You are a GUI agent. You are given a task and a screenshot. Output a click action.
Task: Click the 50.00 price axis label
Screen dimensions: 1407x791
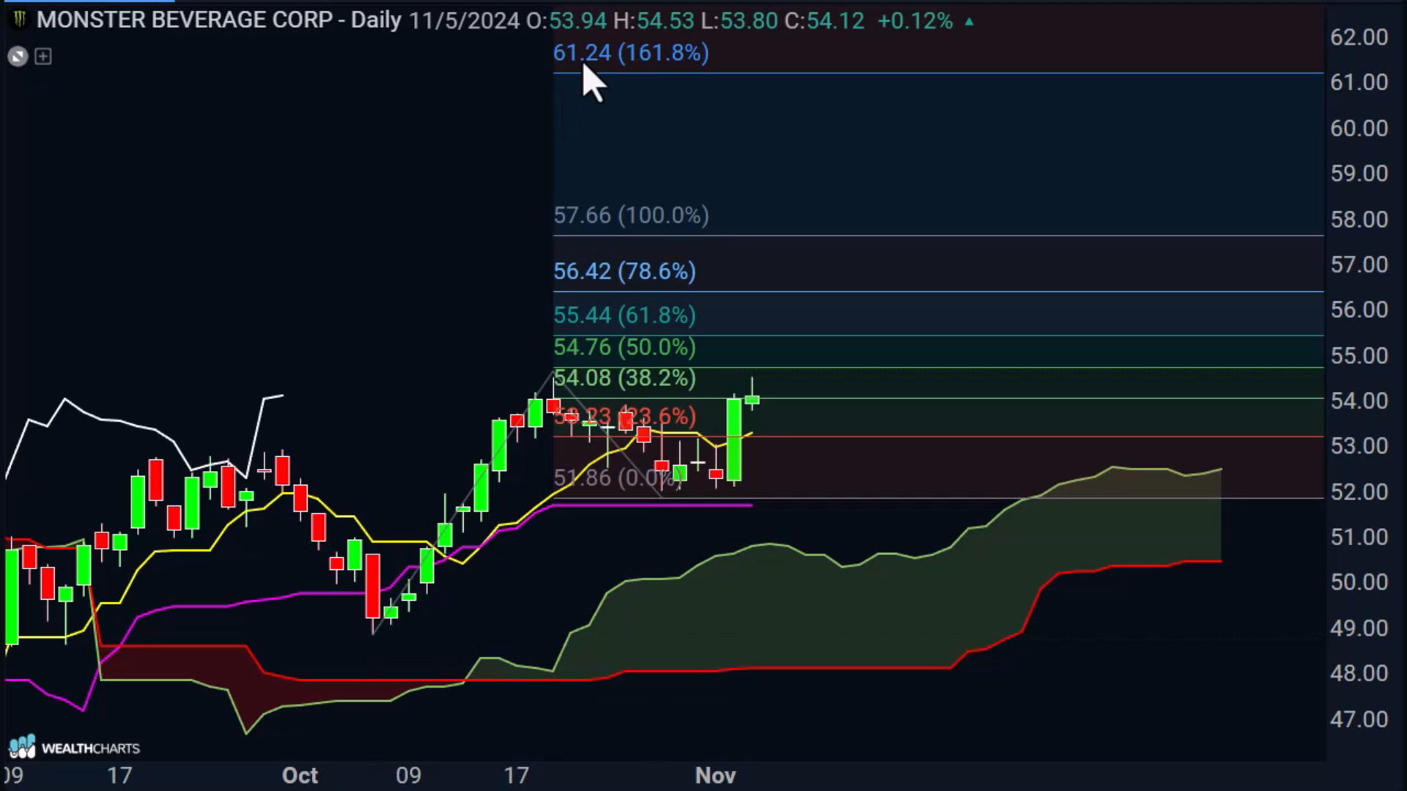tap(1359, 582)
